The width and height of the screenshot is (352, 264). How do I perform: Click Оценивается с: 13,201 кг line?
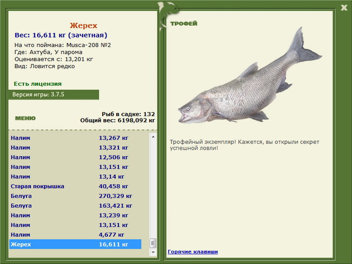coord(53,59)
